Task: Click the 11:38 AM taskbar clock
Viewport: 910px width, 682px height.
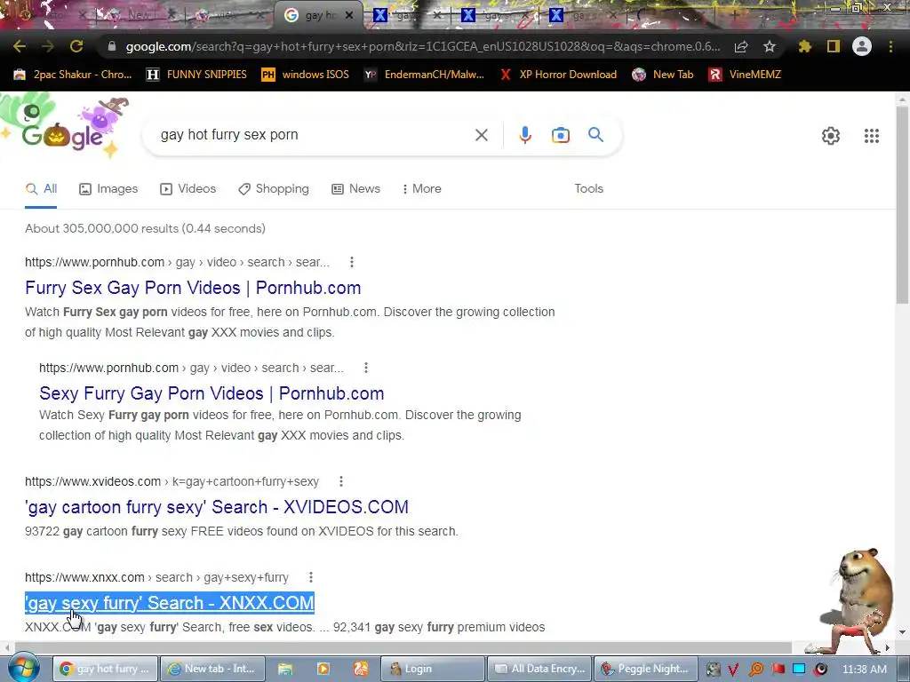Action: pyautogui.click(x=864, y=670)
